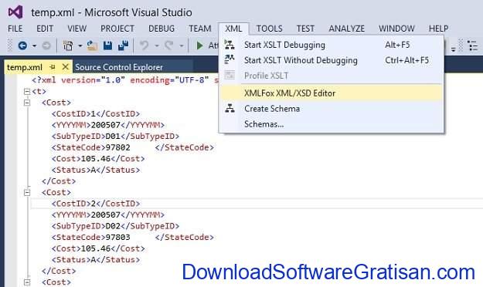
Task: Open the toolbar overflow options arrow
Action: pos(453,49)
